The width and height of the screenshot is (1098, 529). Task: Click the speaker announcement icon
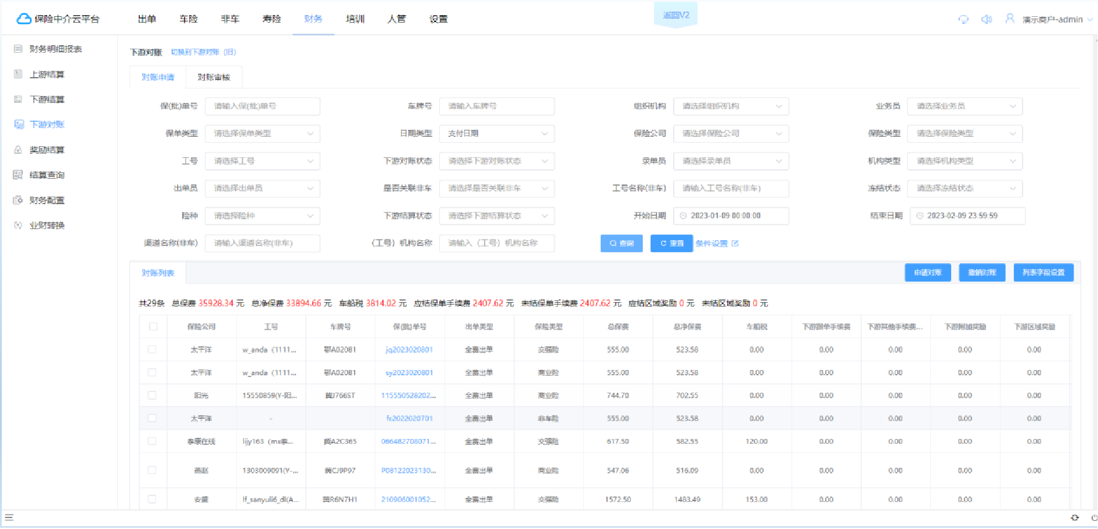[987, 19]
